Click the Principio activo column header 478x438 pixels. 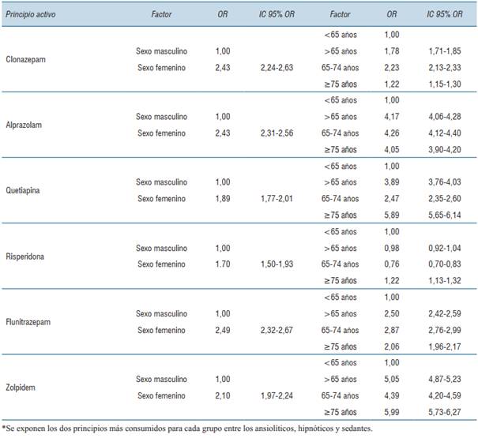tap(31, 15)
